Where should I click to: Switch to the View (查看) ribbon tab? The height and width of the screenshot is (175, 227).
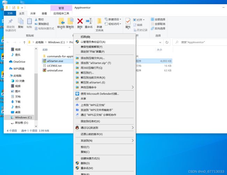44,14
